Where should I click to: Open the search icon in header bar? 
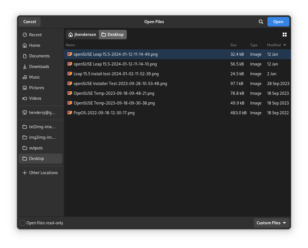click(261, 21)
